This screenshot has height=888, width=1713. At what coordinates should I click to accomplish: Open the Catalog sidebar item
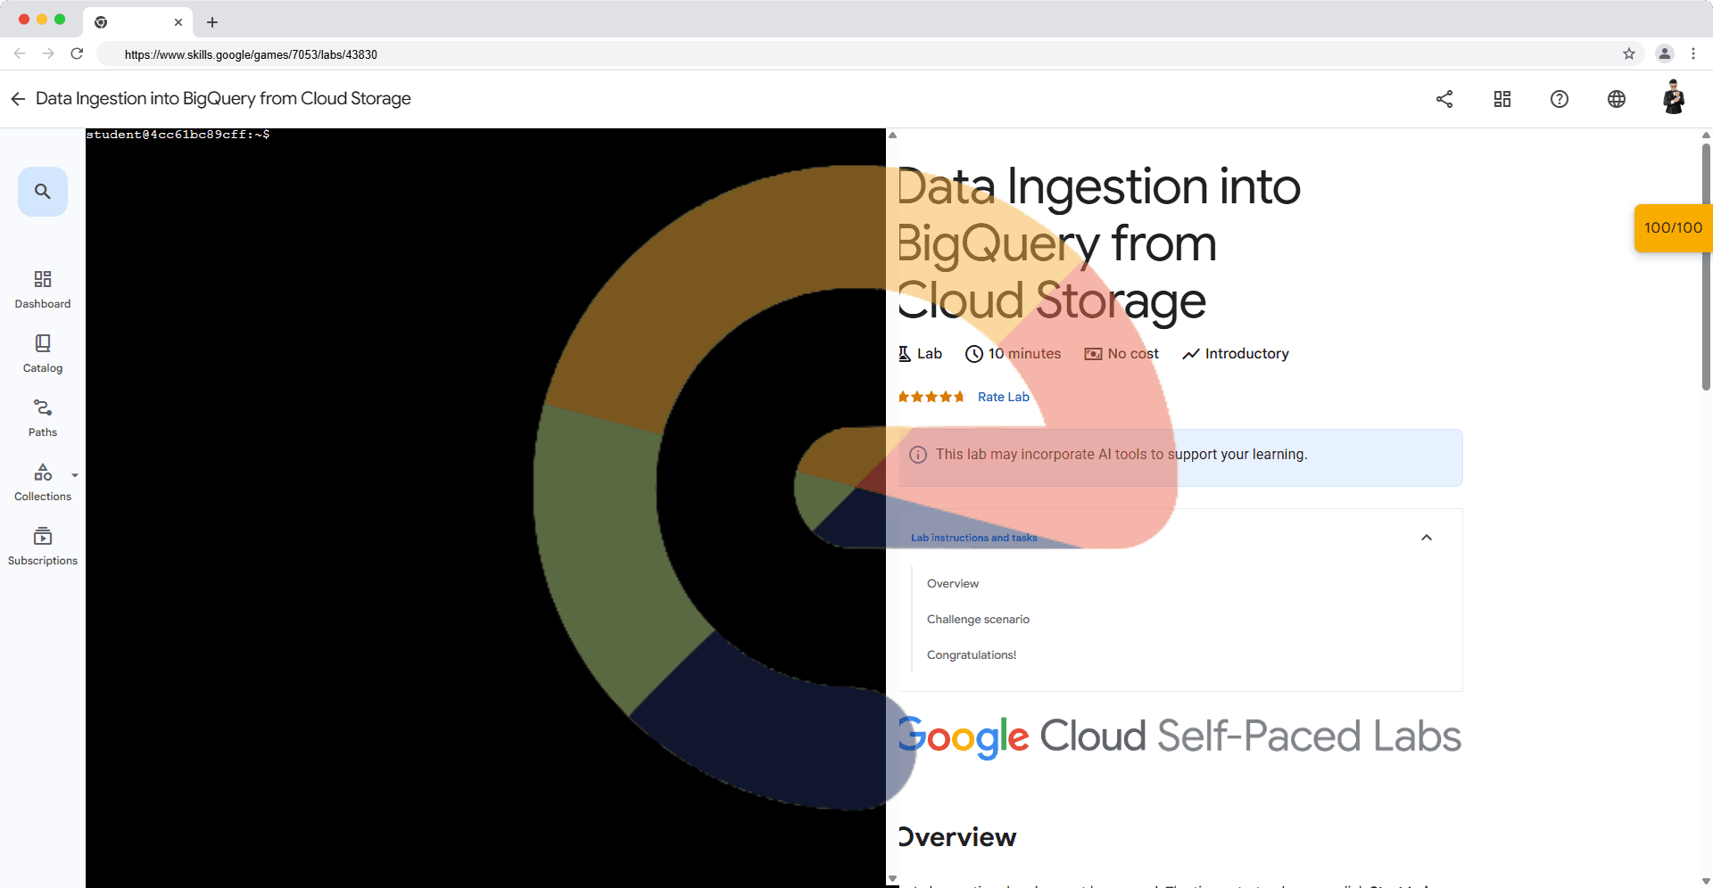43,354
